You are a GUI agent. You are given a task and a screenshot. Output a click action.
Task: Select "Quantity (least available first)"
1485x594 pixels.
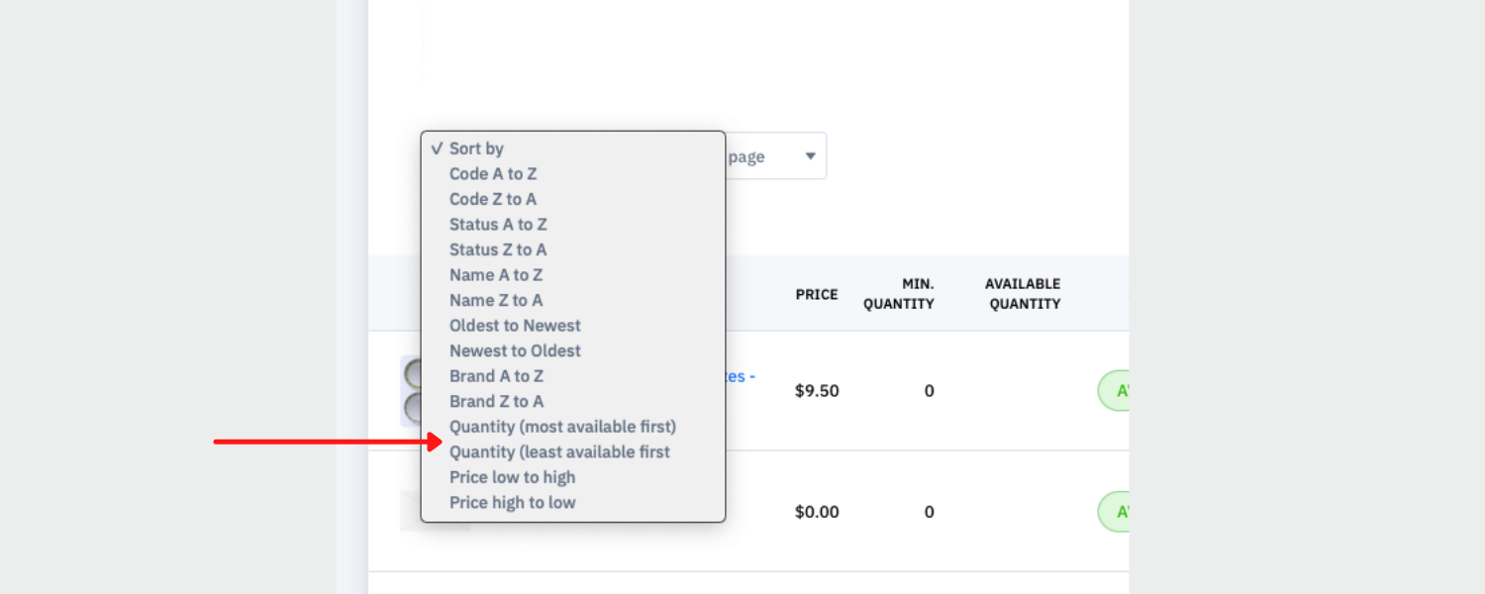click(559, 452)
